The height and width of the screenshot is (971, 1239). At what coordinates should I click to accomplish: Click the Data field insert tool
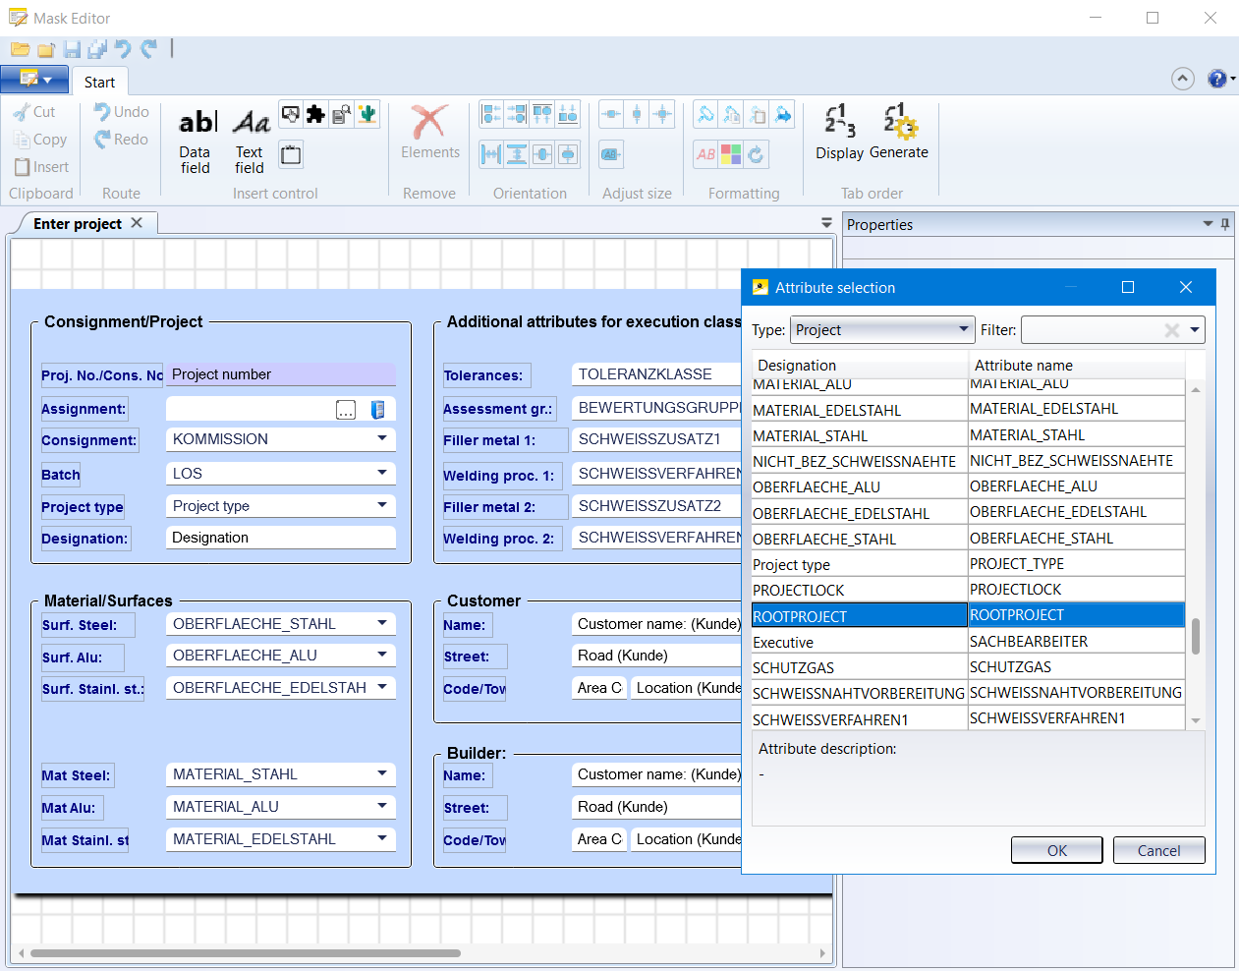[x=196, y=138]
